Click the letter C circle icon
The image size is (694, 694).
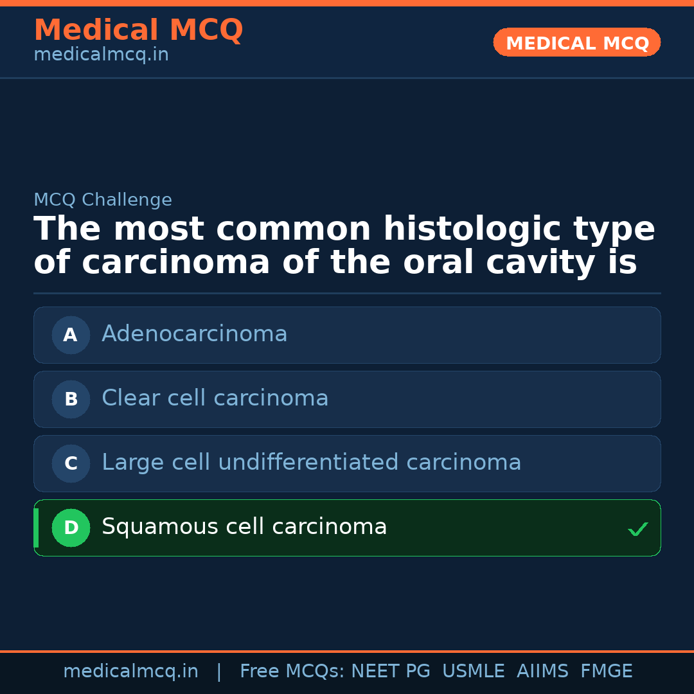[x=71, y=463]
